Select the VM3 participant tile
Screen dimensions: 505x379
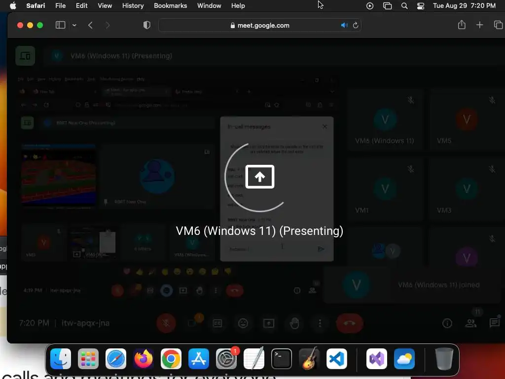pos(467,189)
